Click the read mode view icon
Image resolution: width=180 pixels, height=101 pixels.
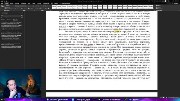tap(161, 97)
